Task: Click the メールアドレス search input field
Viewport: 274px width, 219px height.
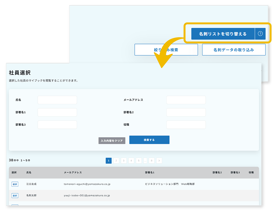Action: pyautogui.click(x=186, y=100)
